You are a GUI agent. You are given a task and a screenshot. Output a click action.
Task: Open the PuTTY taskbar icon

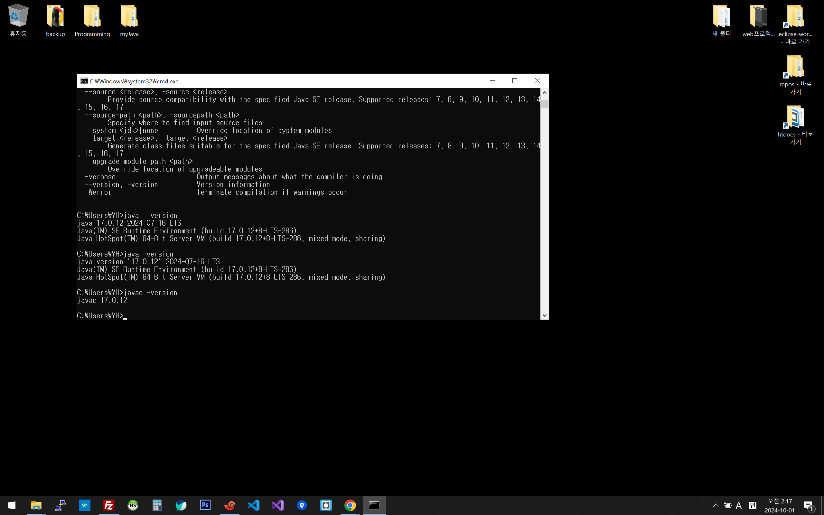60,505
